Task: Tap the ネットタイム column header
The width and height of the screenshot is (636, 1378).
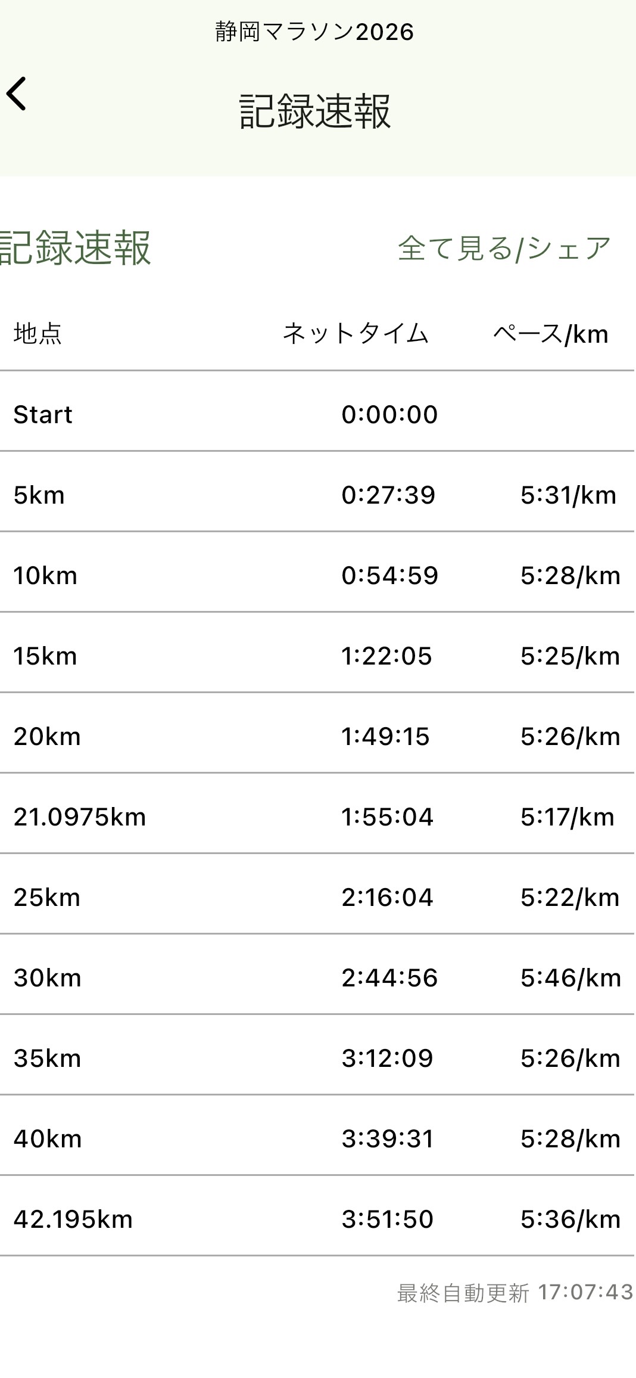Action: pyautogui.click(x=356, y=334)
